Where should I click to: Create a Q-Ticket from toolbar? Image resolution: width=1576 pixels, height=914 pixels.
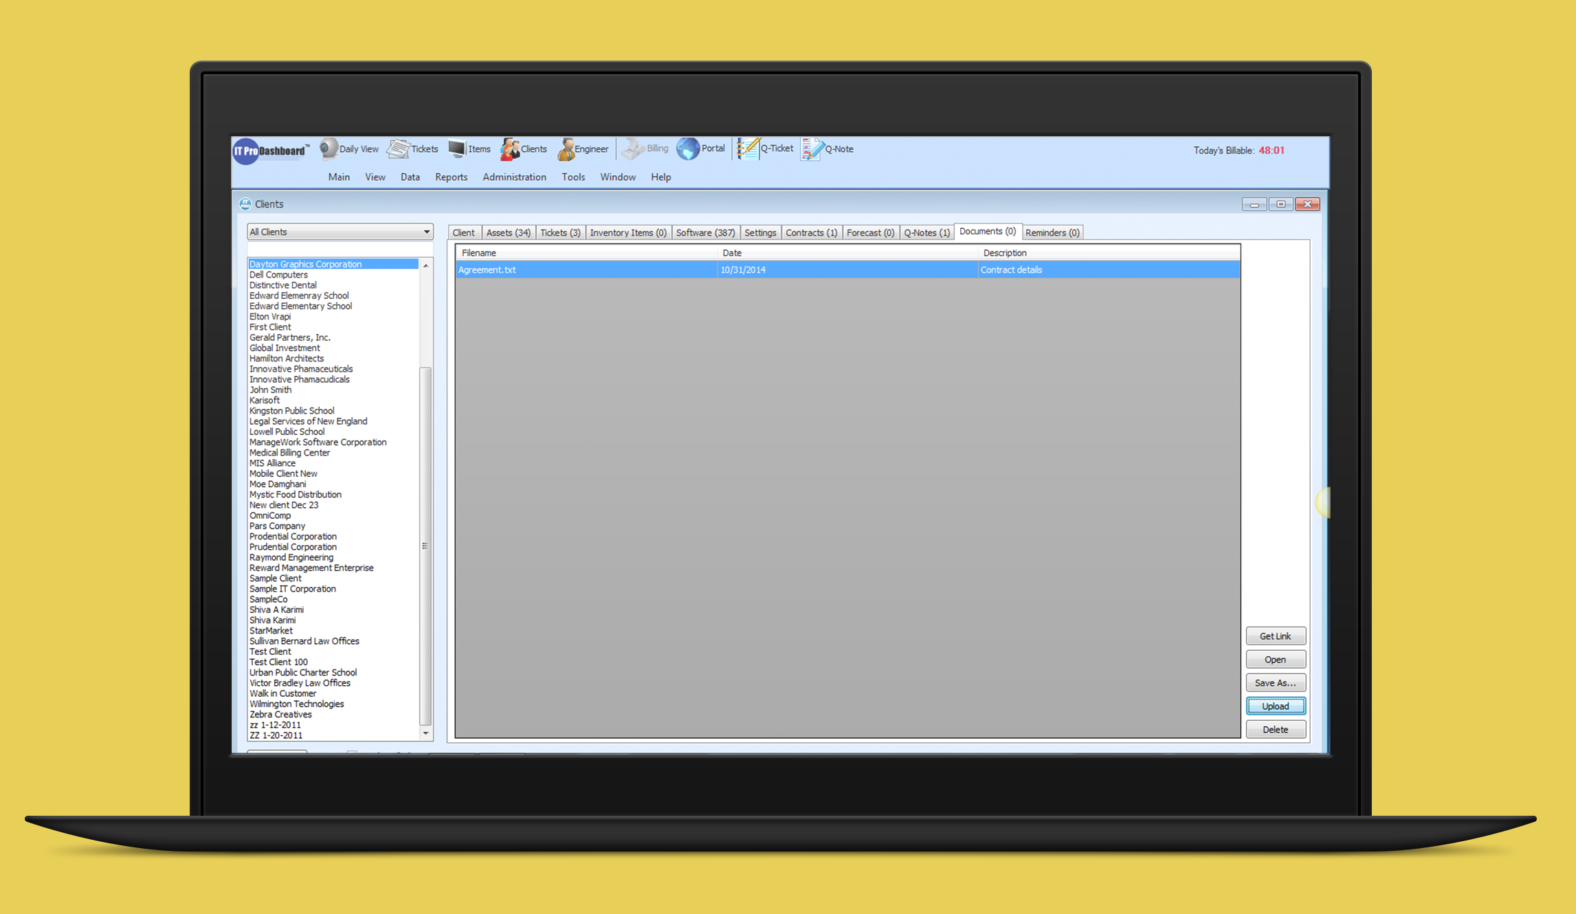[748, 148]
